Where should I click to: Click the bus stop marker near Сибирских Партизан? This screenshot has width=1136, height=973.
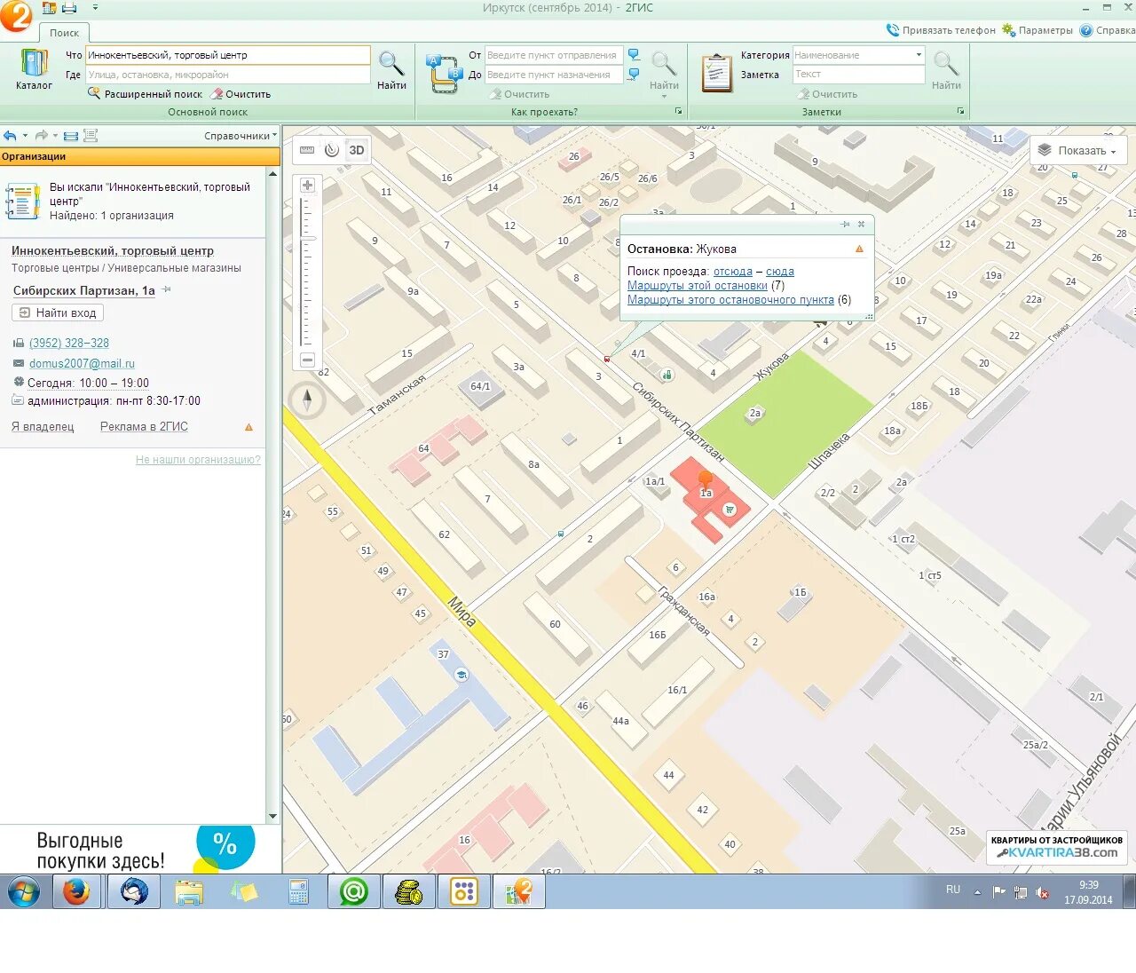[607, 359]
